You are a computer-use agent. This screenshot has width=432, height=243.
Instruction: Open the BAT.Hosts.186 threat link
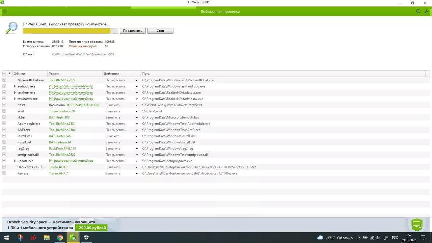[x=59, y=117]
